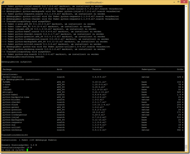Maximize the root@localhost terminal window
The height and width of the screenshot is (154, 190).
179,2
